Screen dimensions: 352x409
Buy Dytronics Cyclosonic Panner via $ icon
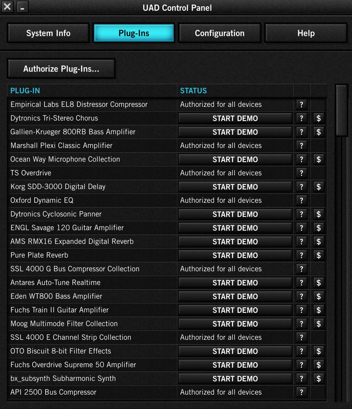[x=319, y=214]
